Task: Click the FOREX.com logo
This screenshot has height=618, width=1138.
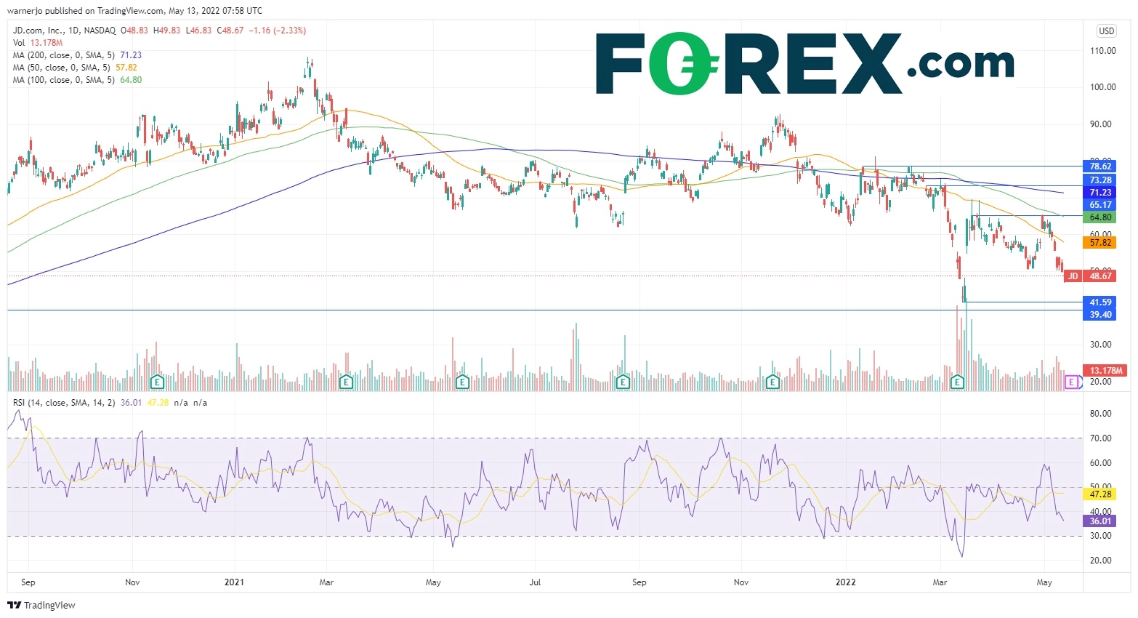Action: point(804,64)
